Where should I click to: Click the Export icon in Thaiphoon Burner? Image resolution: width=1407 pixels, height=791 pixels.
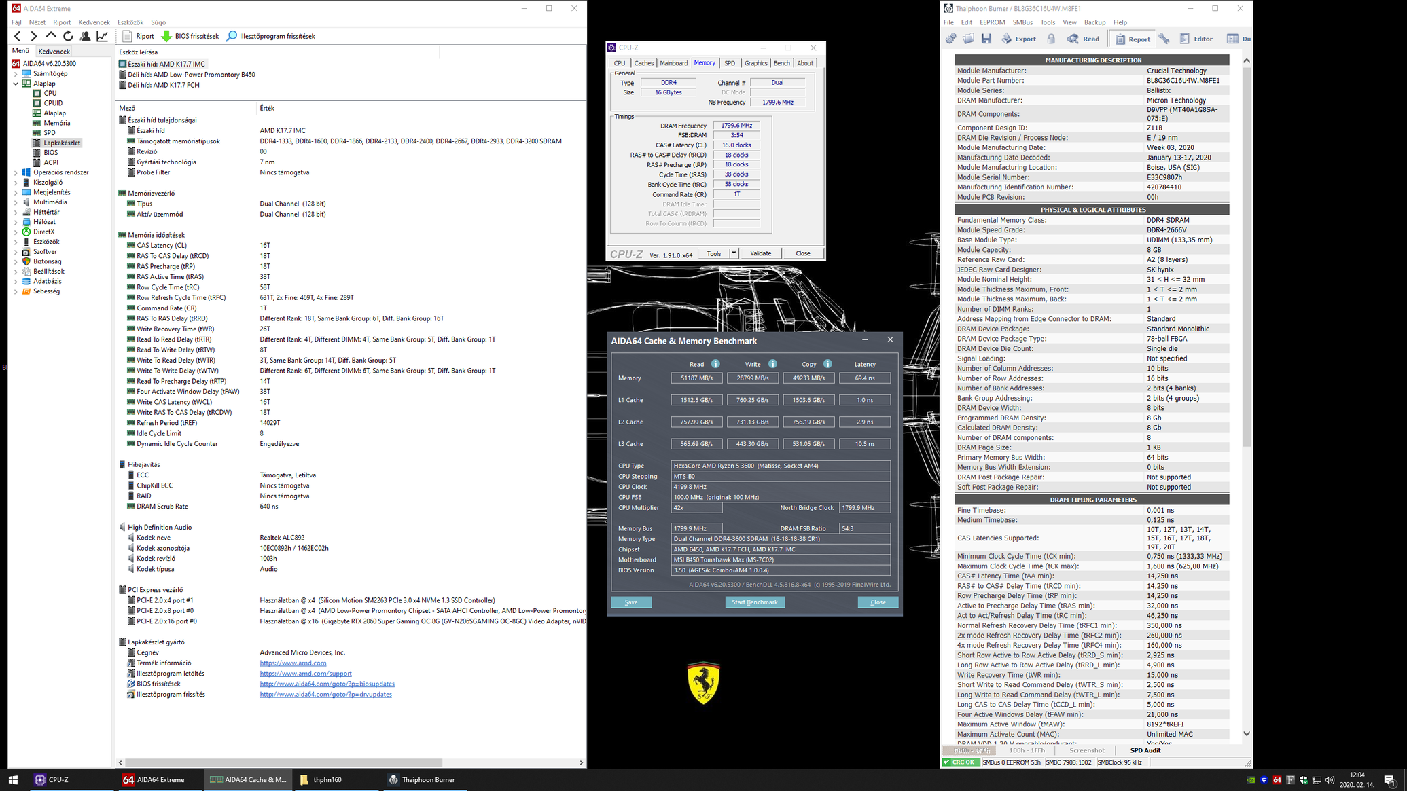1006,39
